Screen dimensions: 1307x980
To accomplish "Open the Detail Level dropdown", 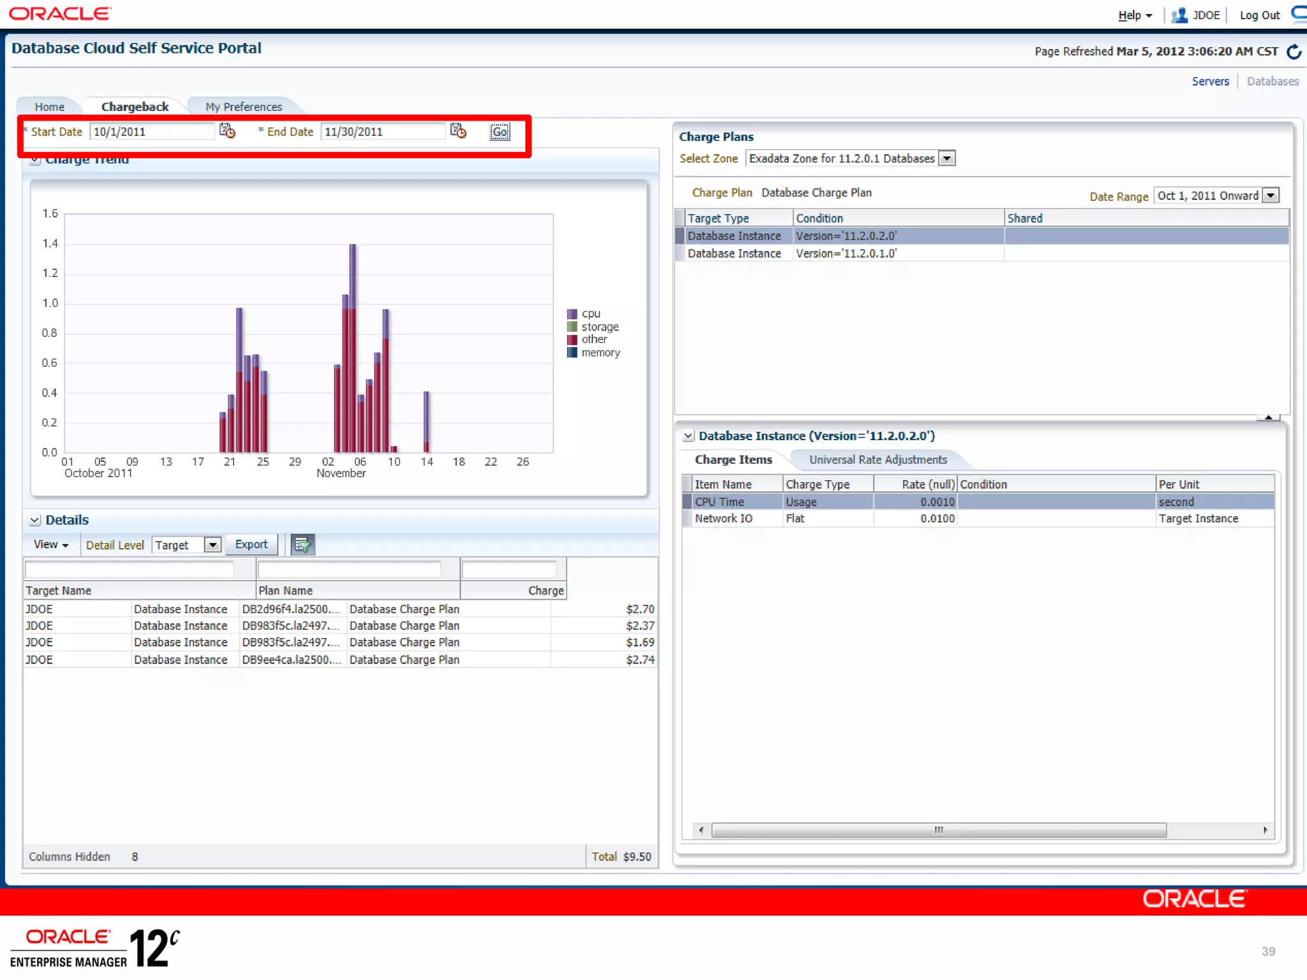I will [212, 545].
